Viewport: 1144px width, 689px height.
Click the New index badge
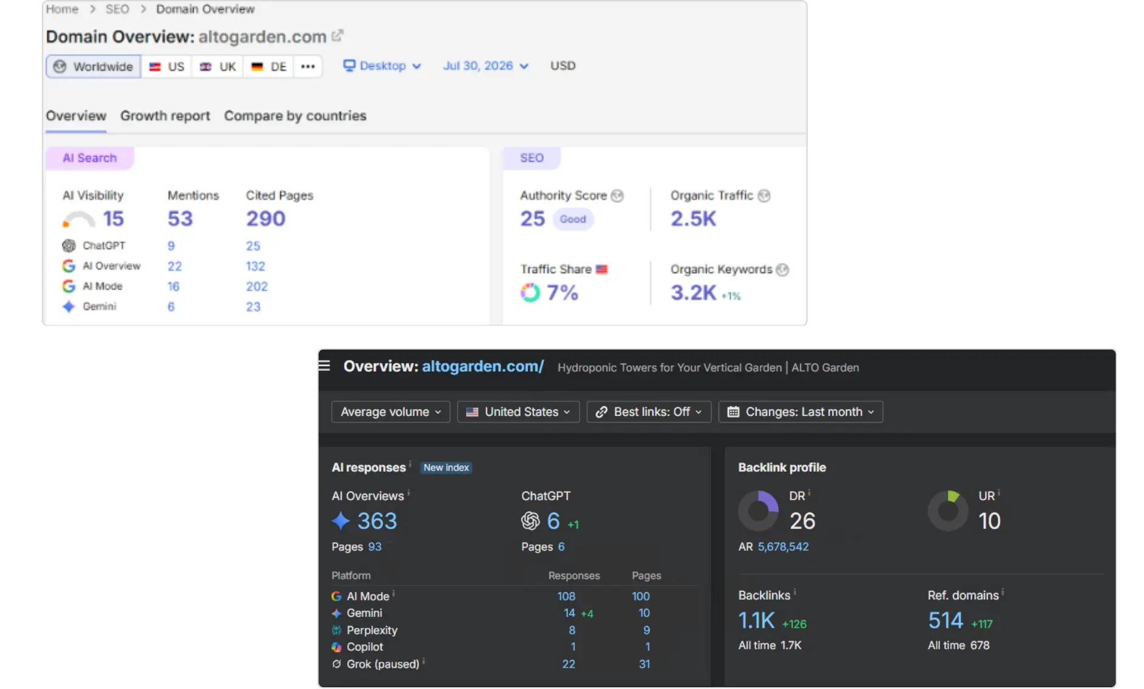click(x=446, y=467)
